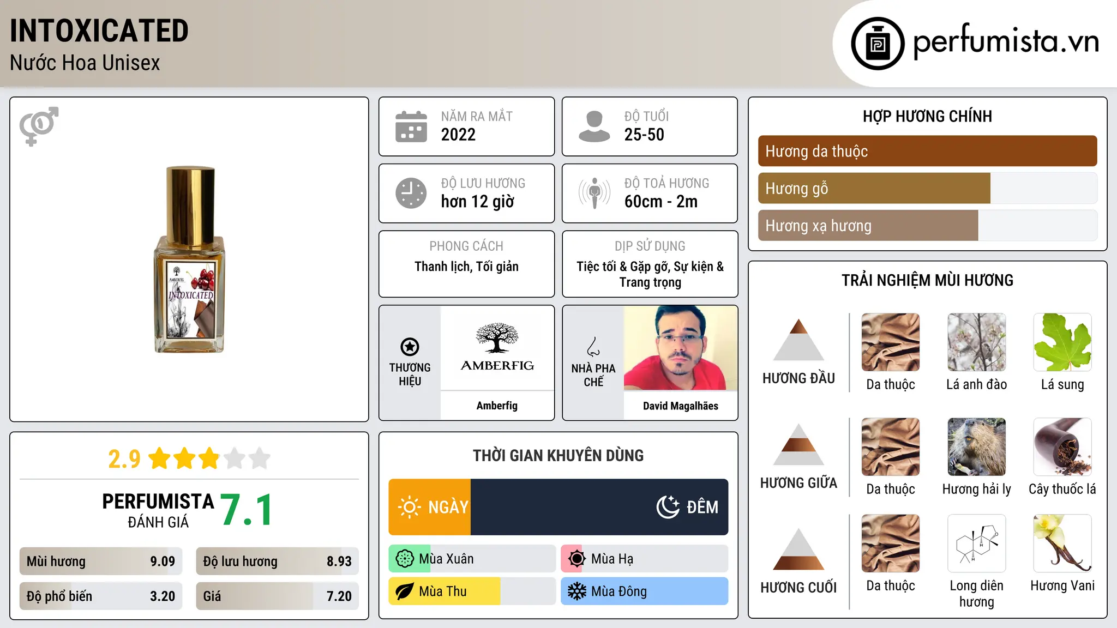Click the Hương Vani note image
Screen dimensions: 1117x628
click(x=1062, y=544)
